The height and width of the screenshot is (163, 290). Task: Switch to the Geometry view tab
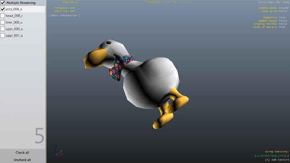(x=154, y=2)
